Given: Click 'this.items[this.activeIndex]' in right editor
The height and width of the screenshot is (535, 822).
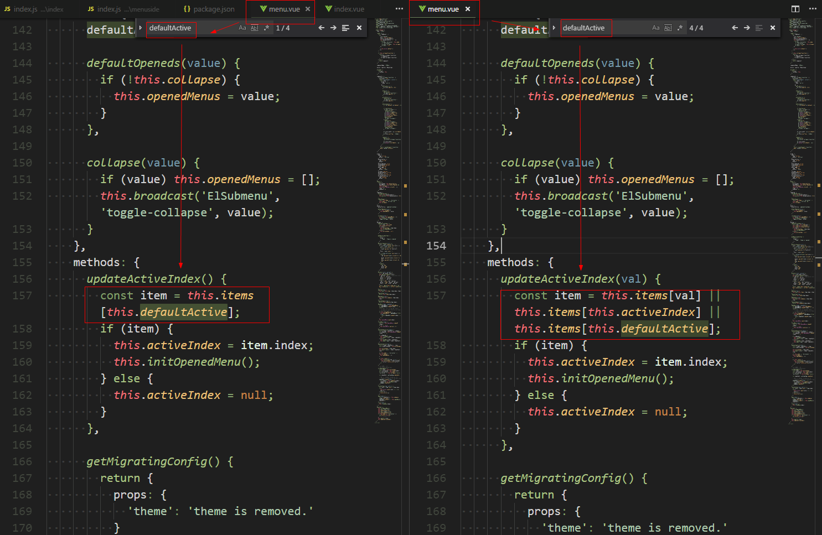Looking at the screenshot, I should pyautogui.click(x=608, y=312).
